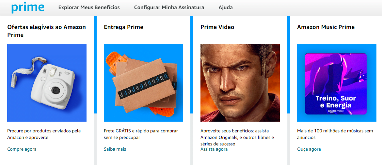The height and width of the screenshot is (165, 382).
Task: Open the instant camera product image
Action: 47,83
